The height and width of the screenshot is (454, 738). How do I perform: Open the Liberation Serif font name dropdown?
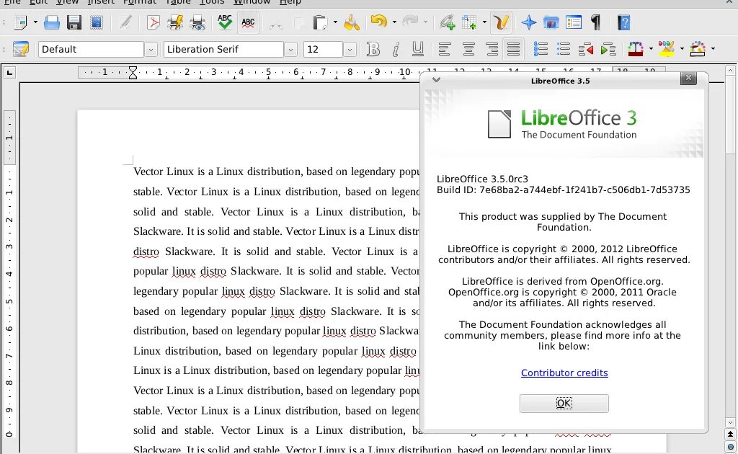pyautogui.click(x=290, y=48)
